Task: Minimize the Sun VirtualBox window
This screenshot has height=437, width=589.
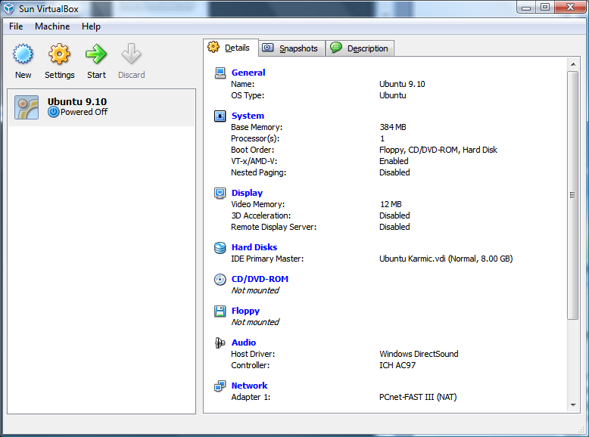Action: click(526, 7)
